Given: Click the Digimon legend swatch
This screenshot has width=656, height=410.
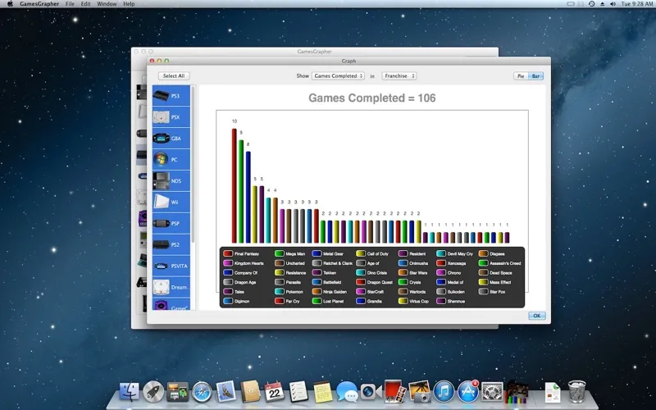Looking at the screenshot, I should 228,301.
